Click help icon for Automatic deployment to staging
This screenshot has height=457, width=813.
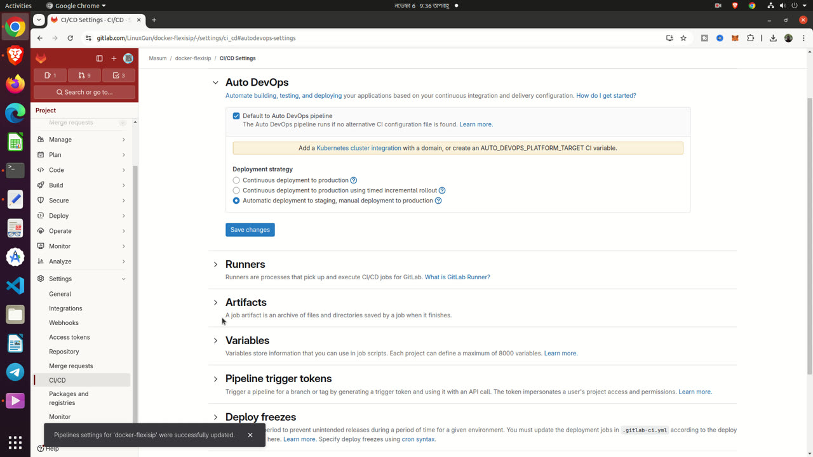tap(438, 201)
